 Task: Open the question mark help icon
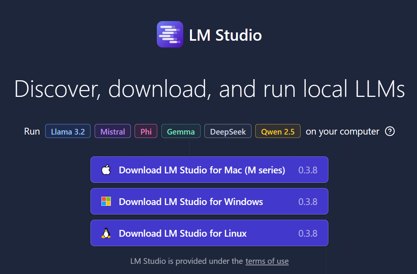click(390, 131)
